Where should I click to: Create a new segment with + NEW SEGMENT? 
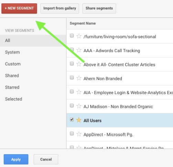coord(19,9)
